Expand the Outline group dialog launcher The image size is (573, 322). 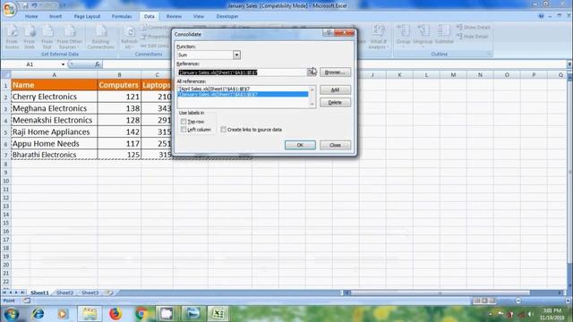point(490,54)
